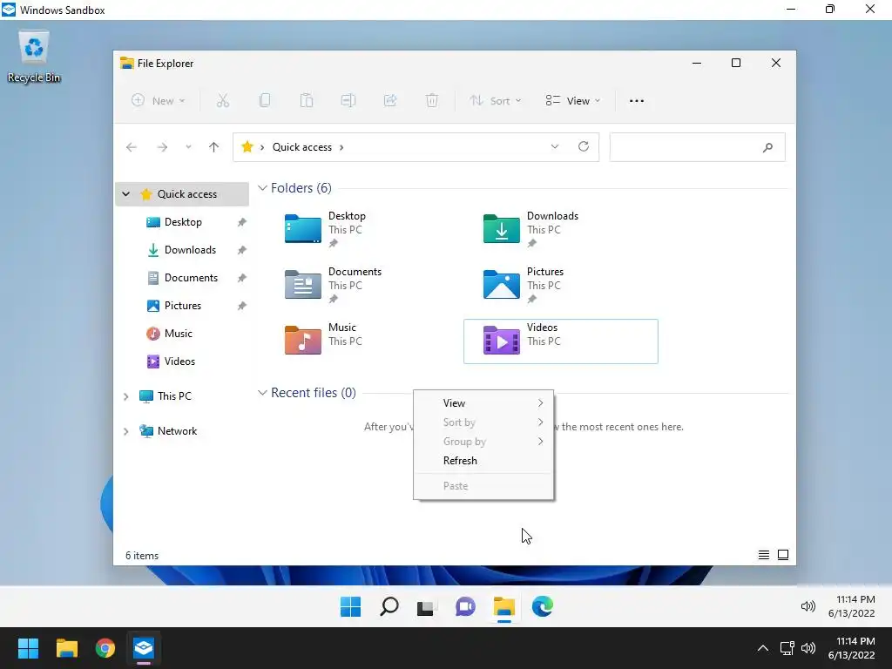Image resolution: width=892 pixels, height=669 pixels.
Task: Click the sandbox Start button
Action: (x=350, y=606)
